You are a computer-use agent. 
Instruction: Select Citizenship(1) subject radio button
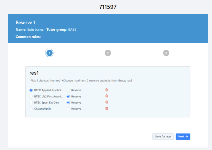coord(31,109)
